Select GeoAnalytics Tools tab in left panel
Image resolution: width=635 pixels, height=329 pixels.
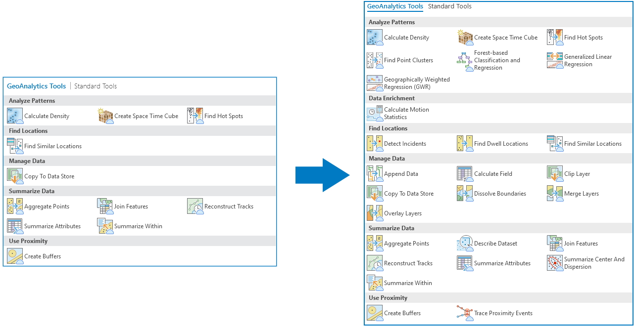click(36, 86)
